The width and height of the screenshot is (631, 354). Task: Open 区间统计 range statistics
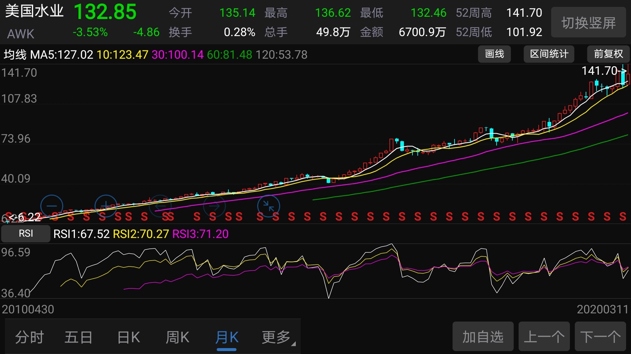tap(549, 54)
